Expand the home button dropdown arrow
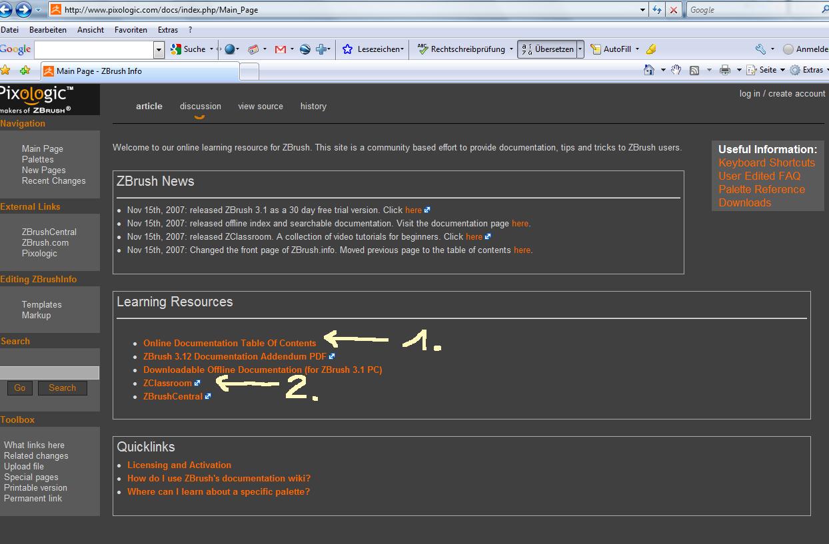 [x=663, y=70]
